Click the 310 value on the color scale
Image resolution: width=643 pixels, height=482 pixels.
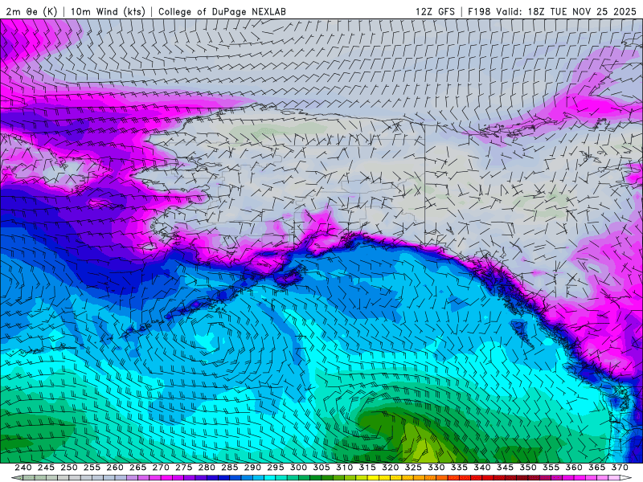(x=345, y=468)
